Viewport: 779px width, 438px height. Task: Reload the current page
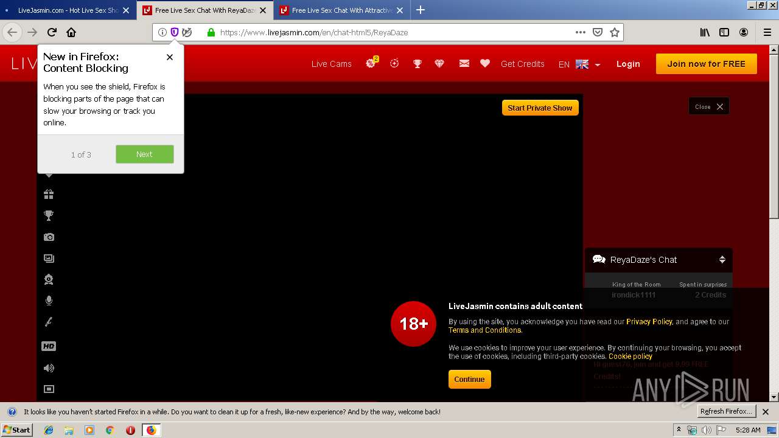point(52,32)
